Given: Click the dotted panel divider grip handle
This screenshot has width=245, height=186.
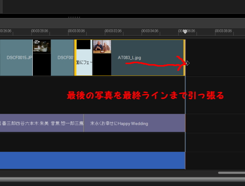Looking at the screenshot, I should tap(74, 17).
